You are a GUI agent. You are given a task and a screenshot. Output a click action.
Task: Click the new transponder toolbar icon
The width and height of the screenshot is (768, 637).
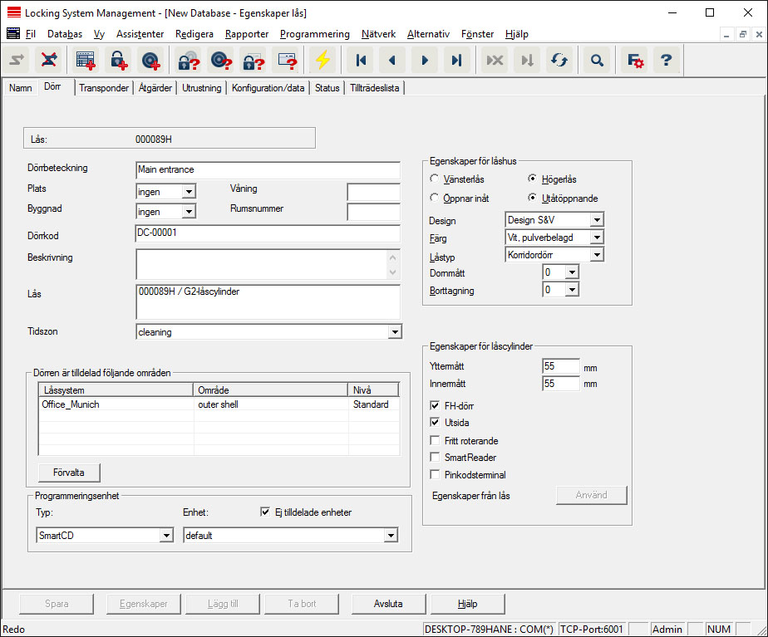coord(150,61)
